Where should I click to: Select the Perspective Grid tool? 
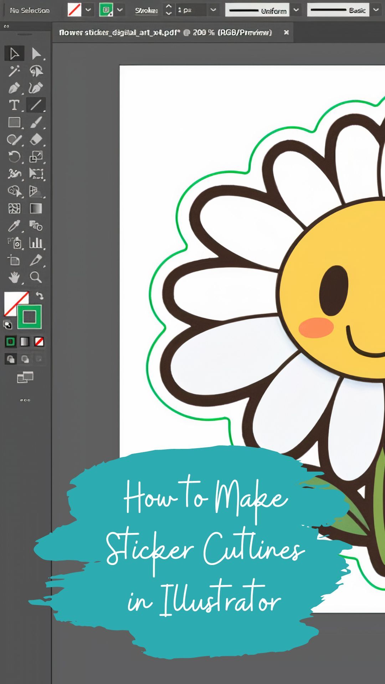tap(36, 191)
